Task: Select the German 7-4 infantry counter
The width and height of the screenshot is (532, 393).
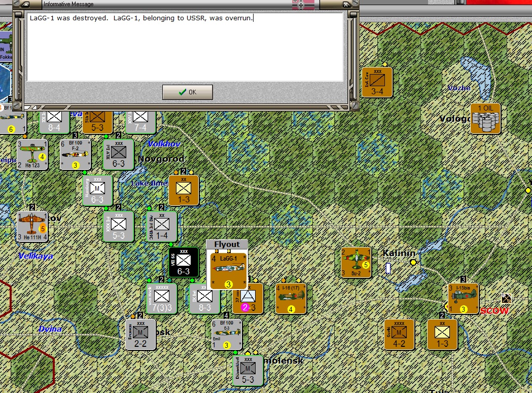Action: (x=140, y=122)
